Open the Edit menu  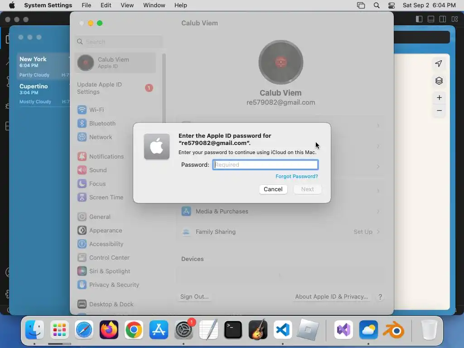(106, 5)
